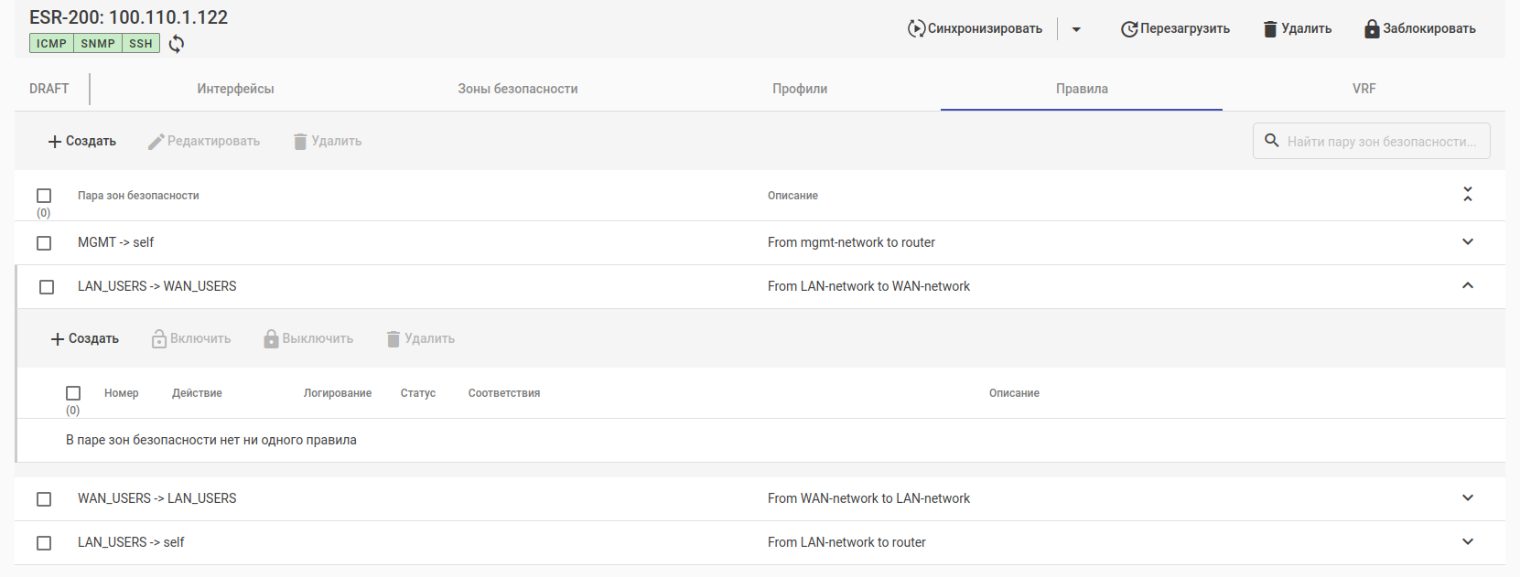Tick the WAN_USERS -> LAN_USERS checkbox
1520x577 pixels.
coord(44,499)
